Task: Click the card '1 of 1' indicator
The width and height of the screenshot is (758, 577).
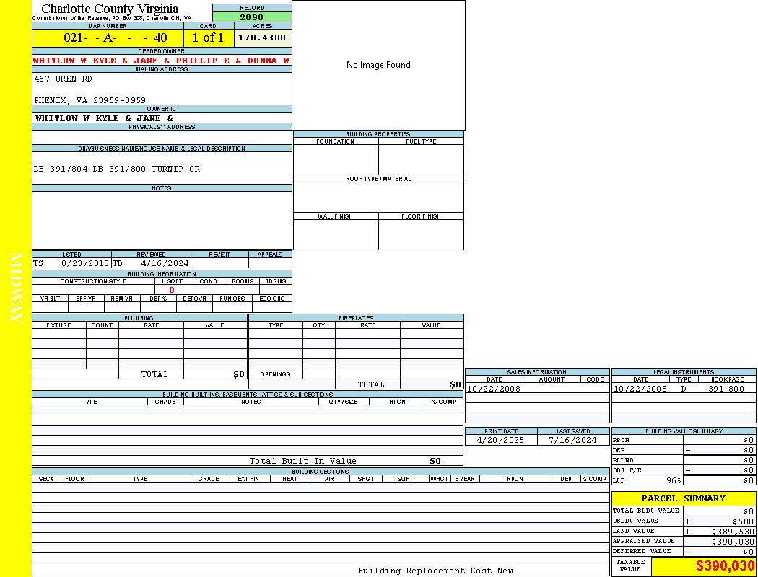Action: [208, 38]
